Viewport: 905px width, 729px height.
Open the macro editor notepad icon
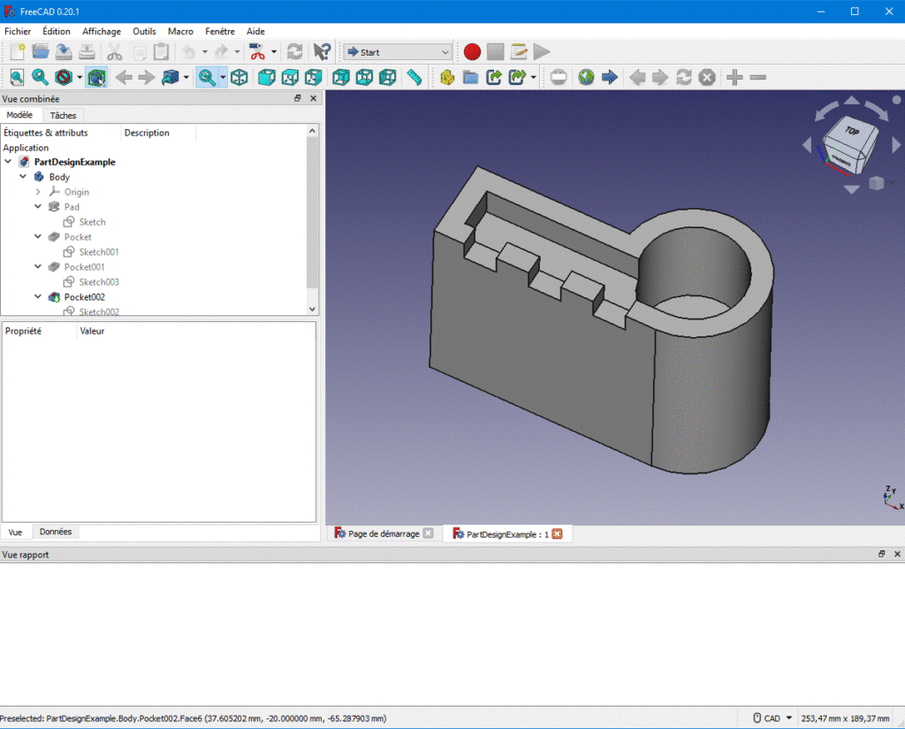coord(519,52)
